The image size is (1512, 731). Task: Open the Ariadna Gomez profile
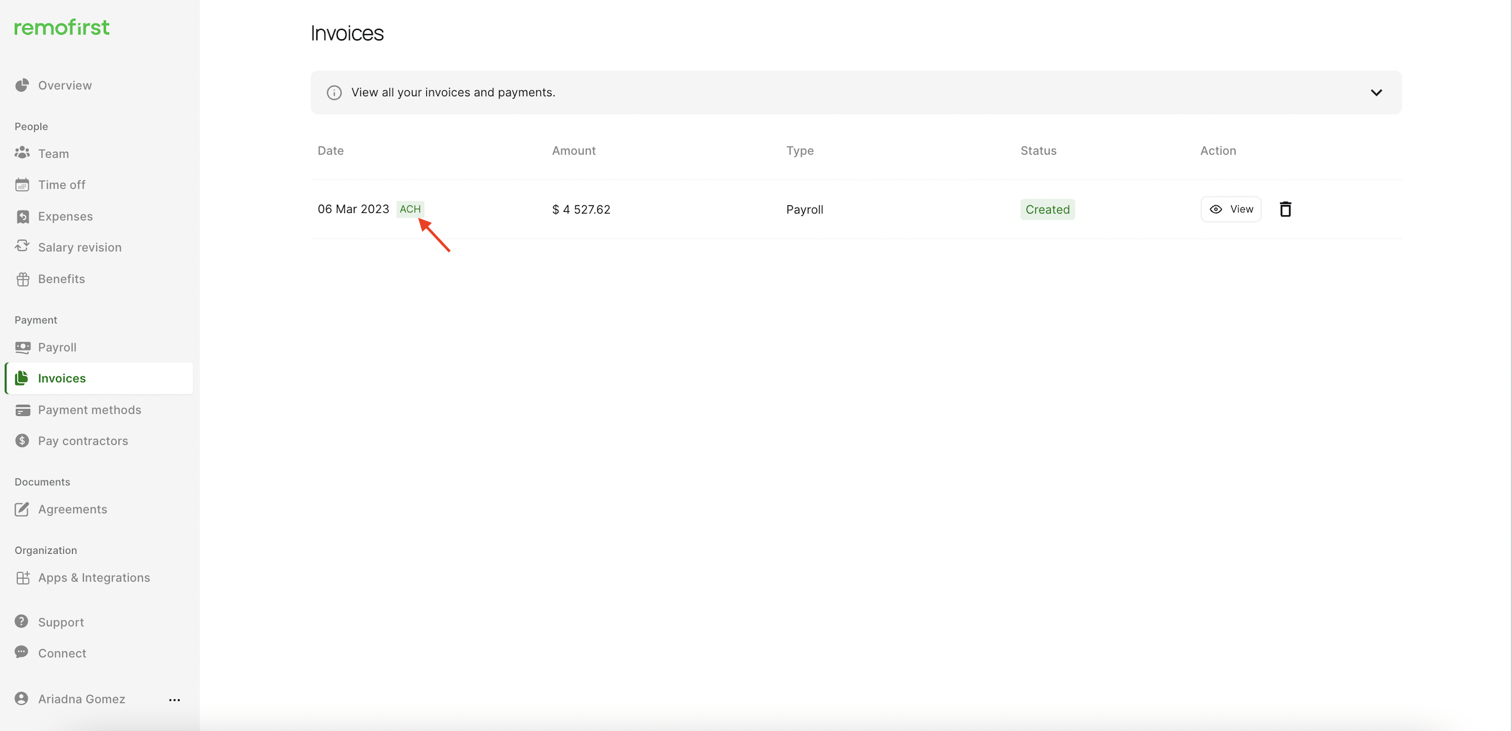point(81,699)
